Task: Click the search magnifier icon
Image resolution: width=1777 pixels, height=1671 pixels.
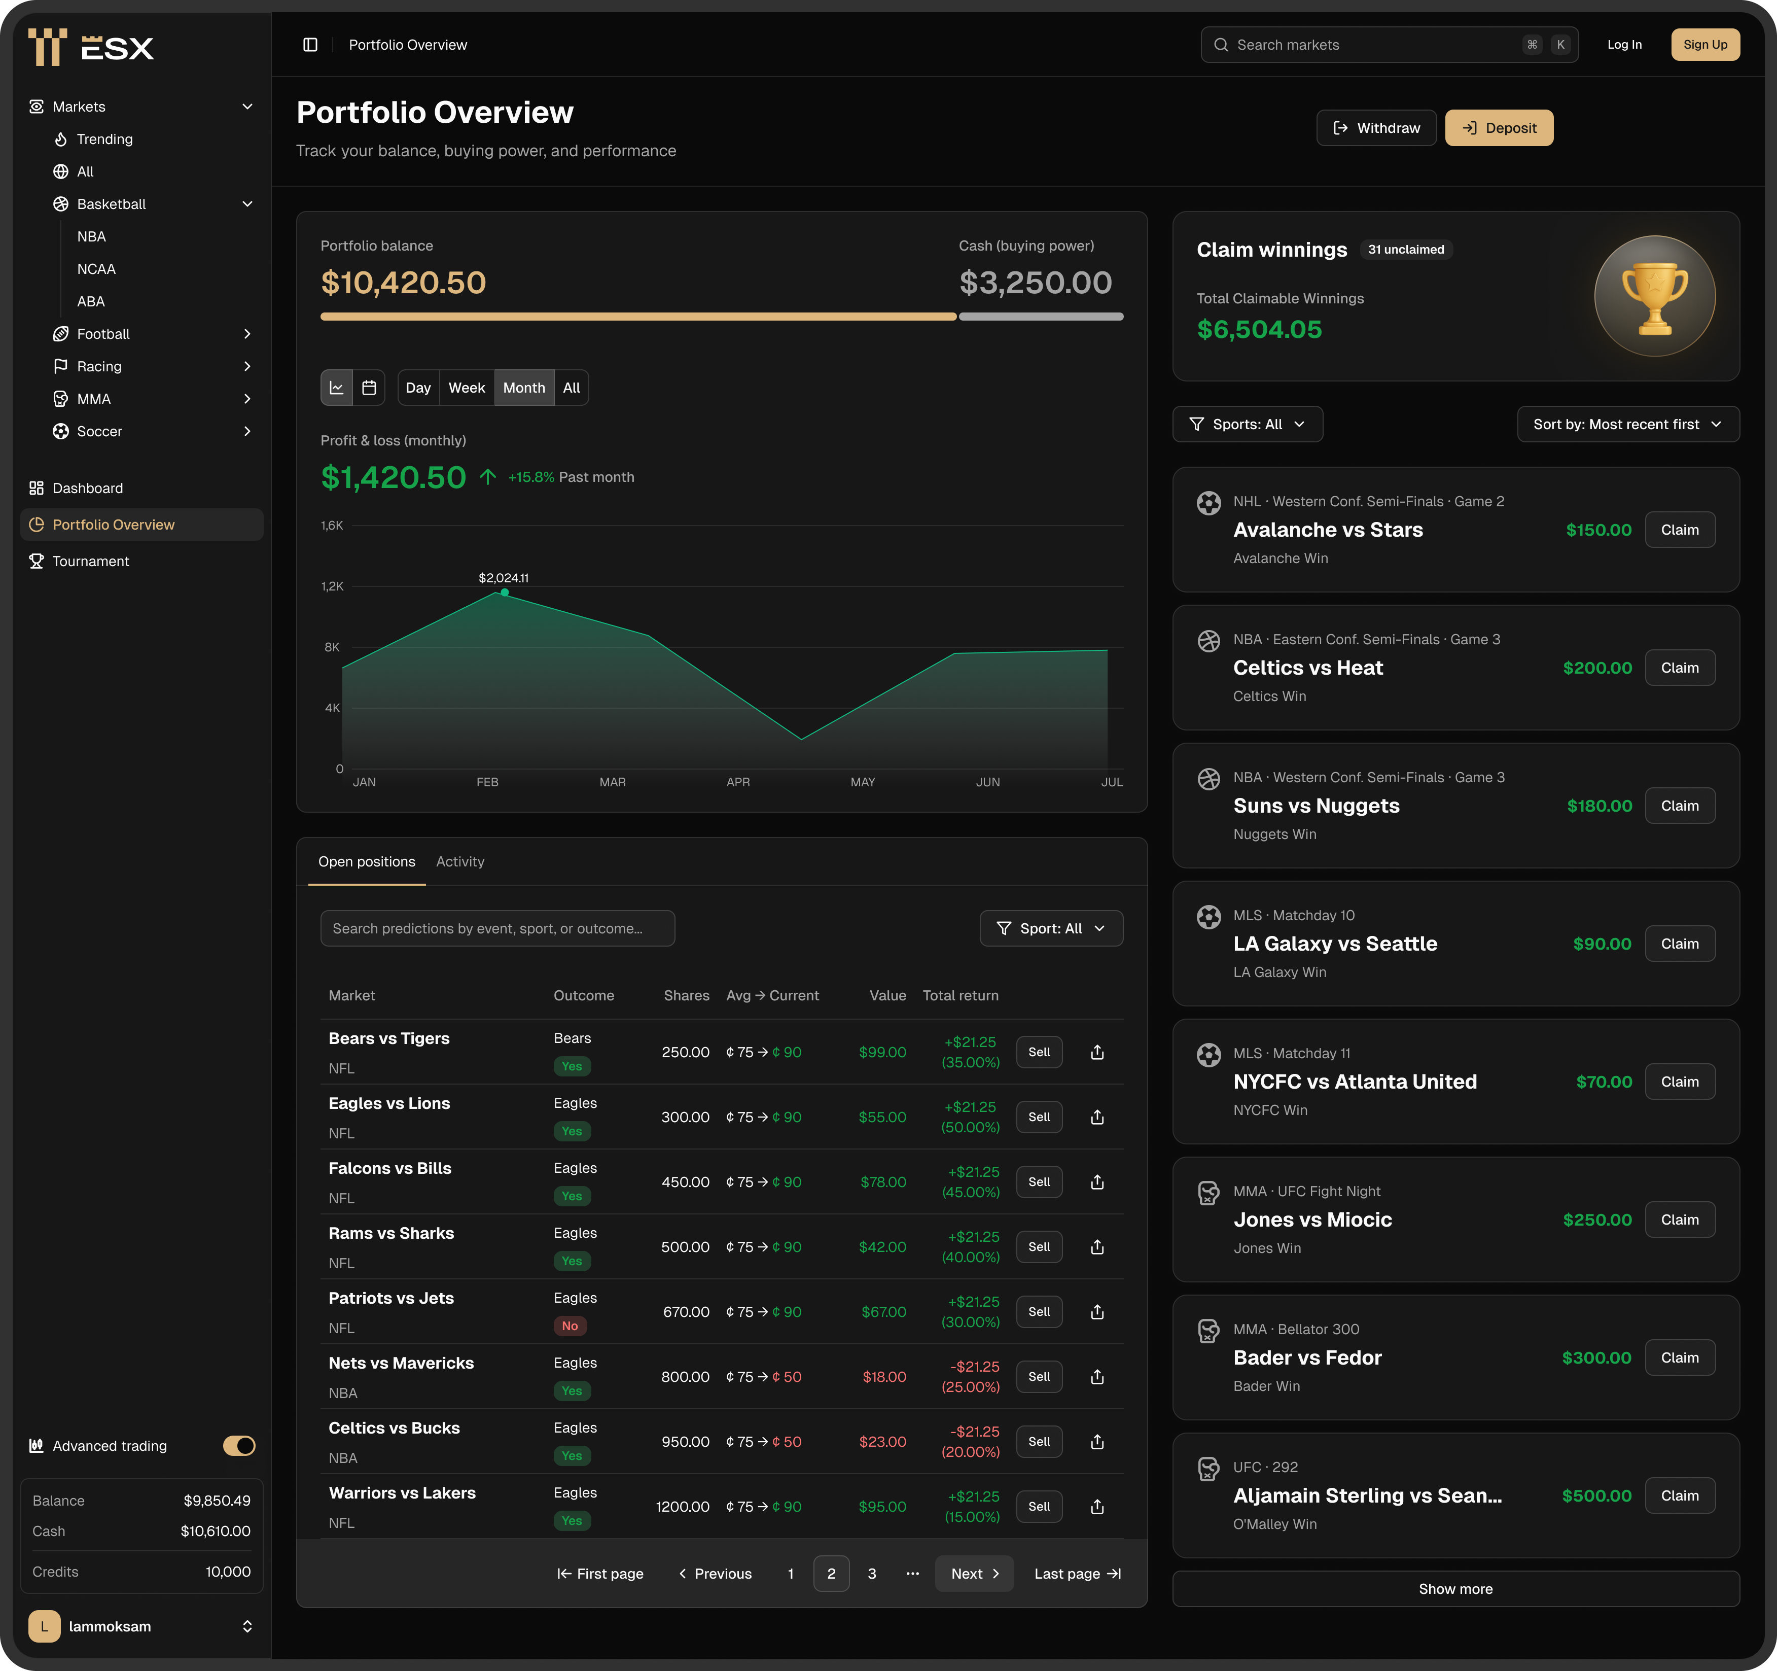Action: click(1220, 45)
